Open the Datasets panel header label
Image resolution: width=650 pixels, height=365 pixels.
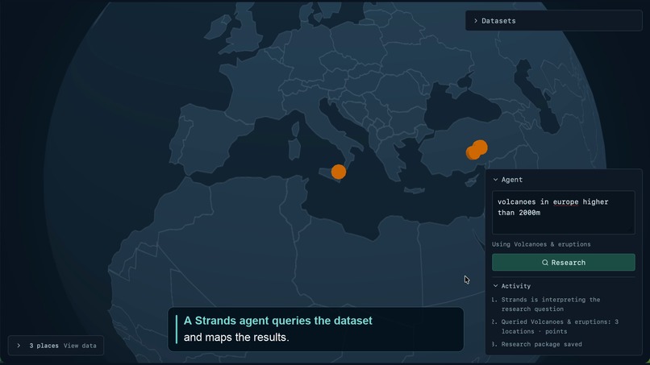pos(498,21)
